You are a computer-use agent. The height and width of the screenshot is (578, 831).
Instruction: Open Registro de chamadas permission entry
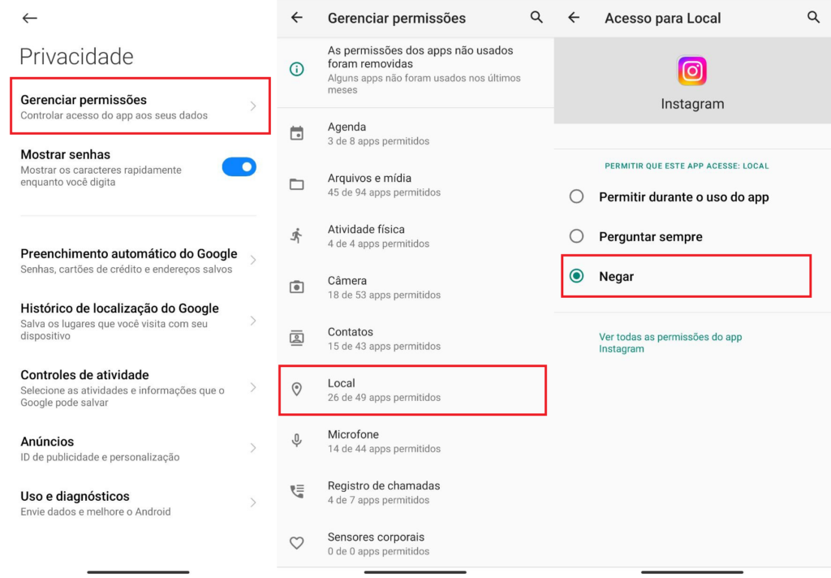tap(411, 492)
